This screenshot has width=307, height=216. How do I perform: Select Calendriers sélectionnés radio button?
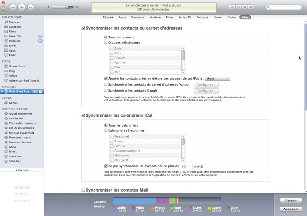tap(106, 130)
